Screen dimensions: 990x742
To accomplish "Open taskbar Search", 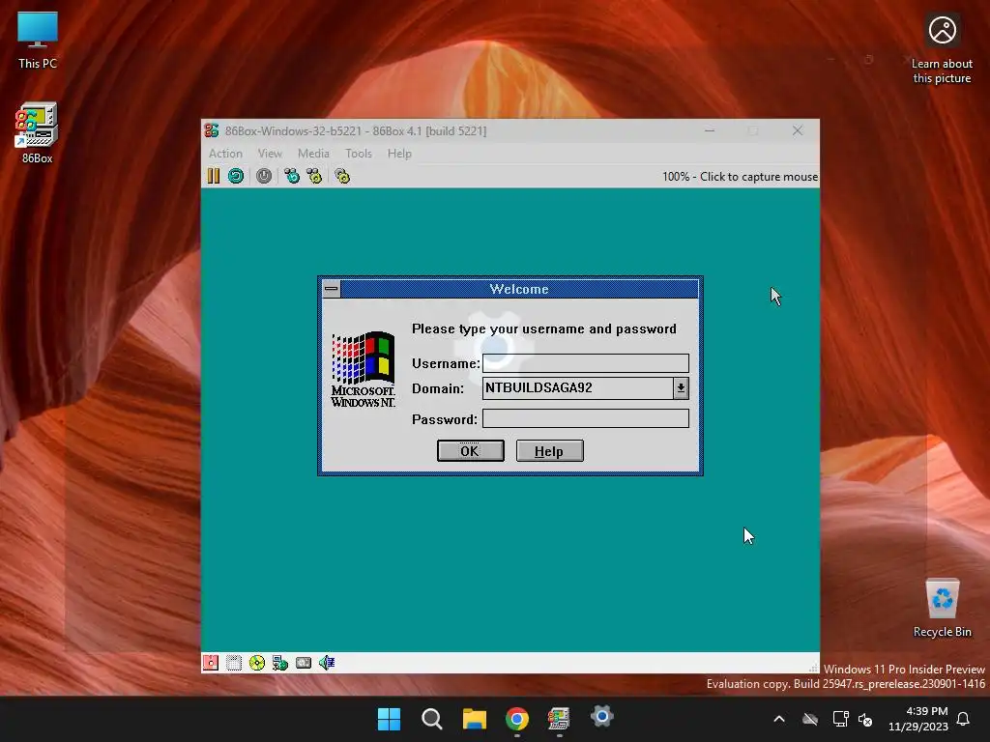I will click(432, 719).
